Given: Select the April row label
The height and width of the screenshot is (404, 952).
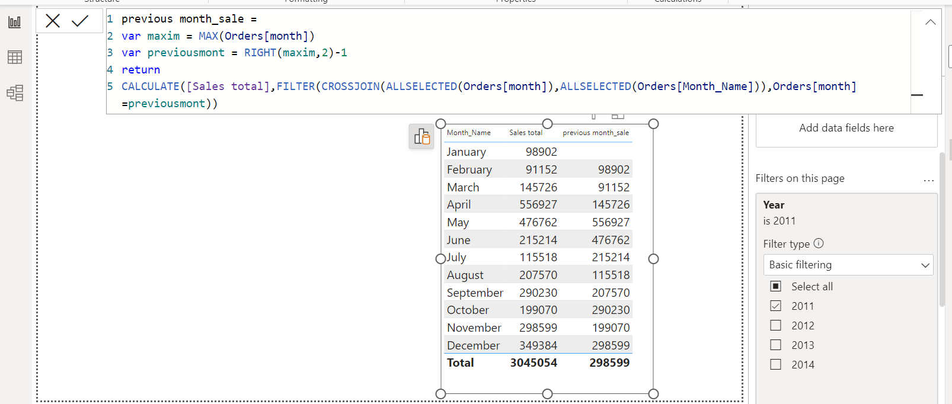Looking at the screenshot, I should 459,204.
